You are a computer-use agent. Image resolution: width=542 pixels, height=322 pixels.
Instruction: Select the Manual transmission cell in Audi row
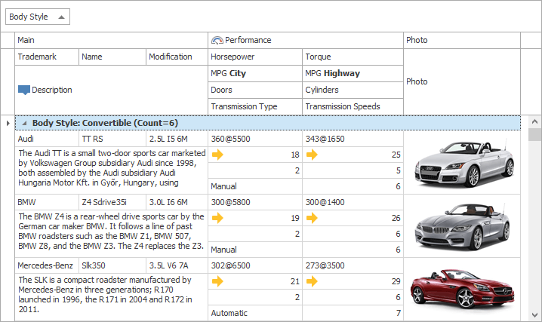point(255,186)
